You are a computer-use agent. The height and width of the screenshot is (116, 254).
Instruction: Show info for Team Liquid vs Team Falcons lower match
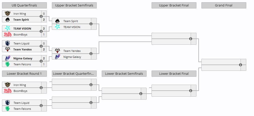[x=41, y=106]
